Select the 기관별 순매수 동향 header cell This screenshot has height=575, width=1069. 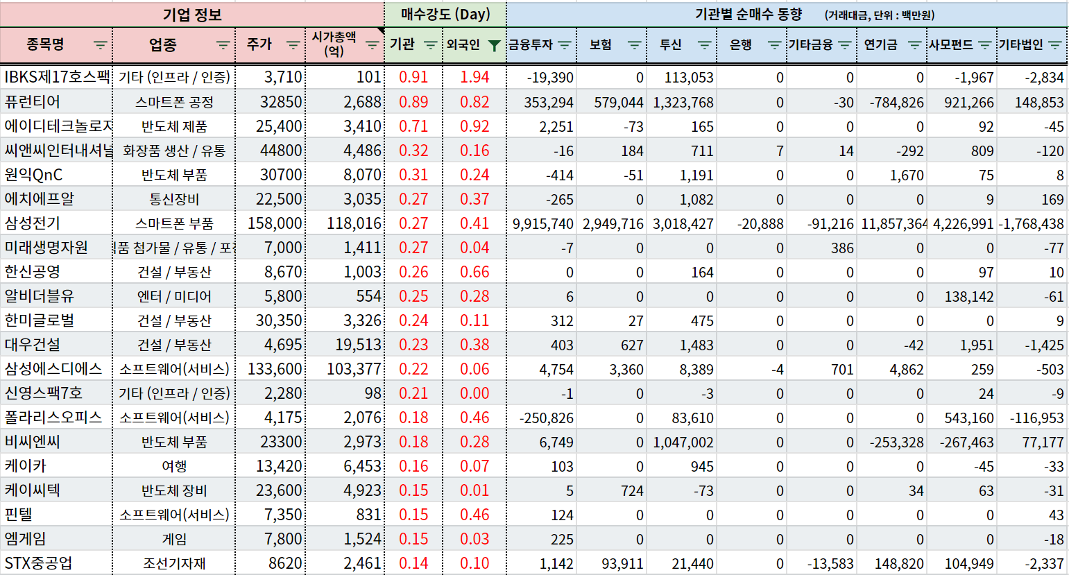click(x=787, y=15)
